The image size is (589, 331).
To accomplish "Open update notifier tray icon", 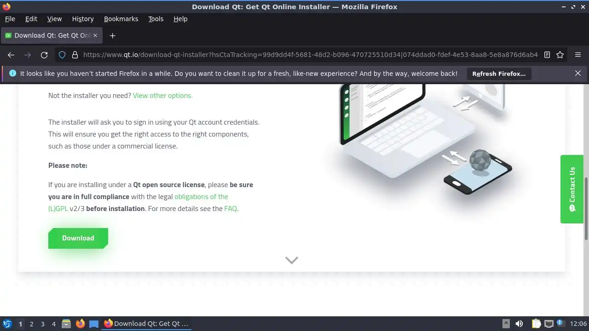I will pos(560,324).
